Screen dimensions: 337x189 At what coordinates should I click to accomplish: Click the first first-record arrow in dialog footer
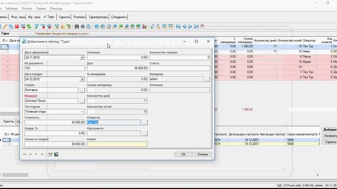pos(24,154)
